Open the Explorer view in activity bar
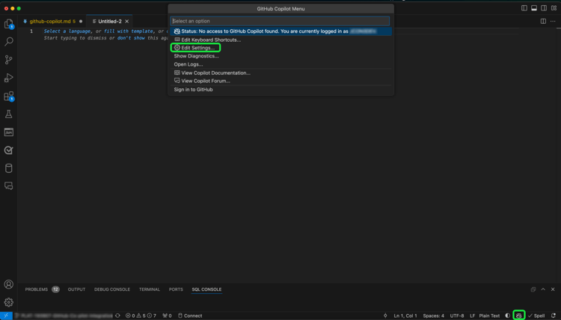The height and width of the screenshot is (320, 561). point(8,24)
